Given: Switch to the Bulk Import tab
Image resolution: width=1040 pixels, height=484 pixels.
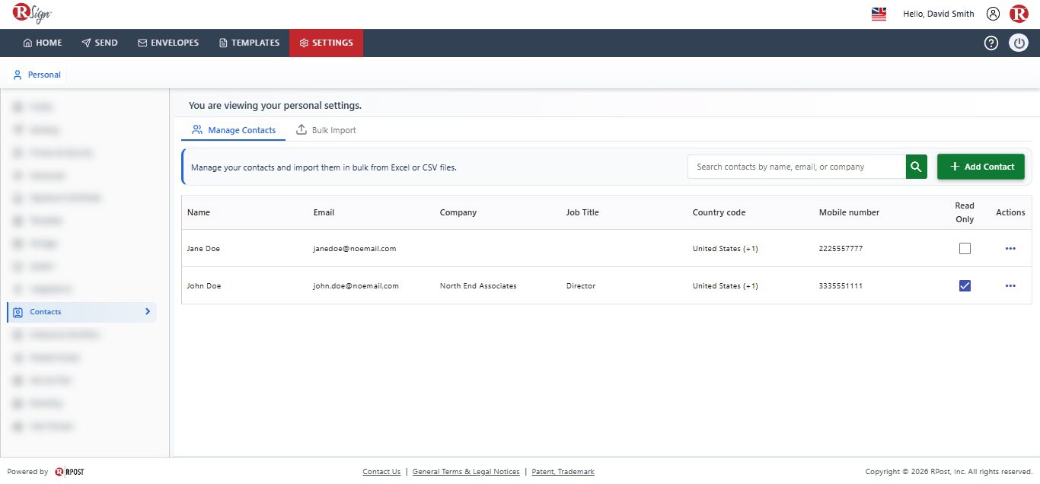Looking at the screenshot, I should tap(326, 130).
